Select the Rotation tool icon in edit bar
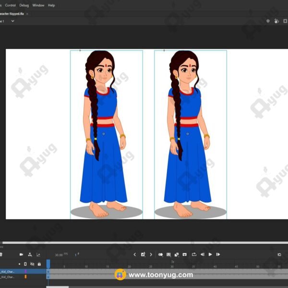The image size is (288, 288). click(x=276, y=21)
